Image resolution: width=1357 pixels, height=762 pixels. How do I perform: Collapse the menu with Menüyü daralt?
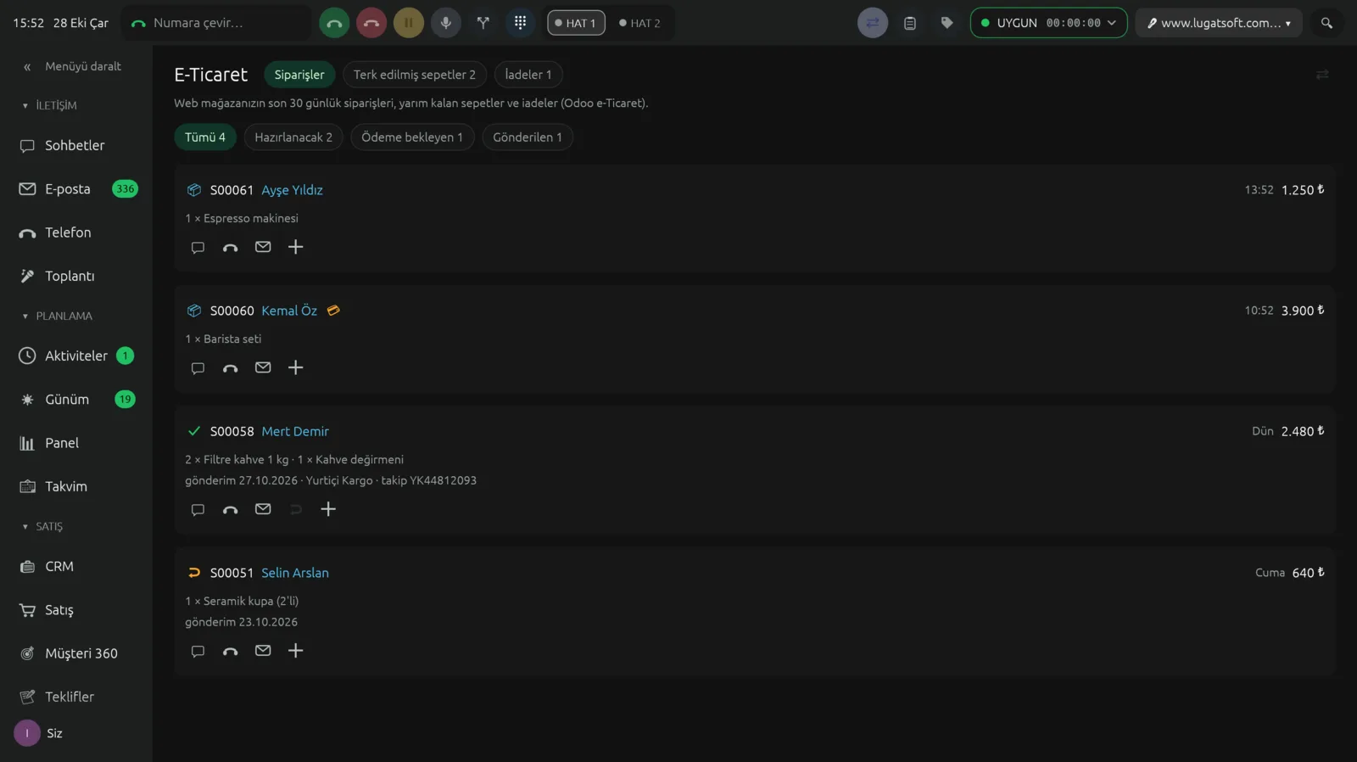click(72, 66)
